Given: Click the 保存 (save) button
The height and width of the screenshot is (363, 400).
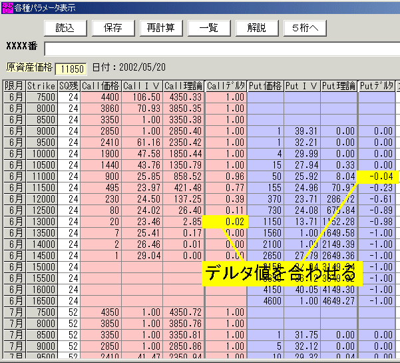Looking at the screenshot, I should [113, 28].
